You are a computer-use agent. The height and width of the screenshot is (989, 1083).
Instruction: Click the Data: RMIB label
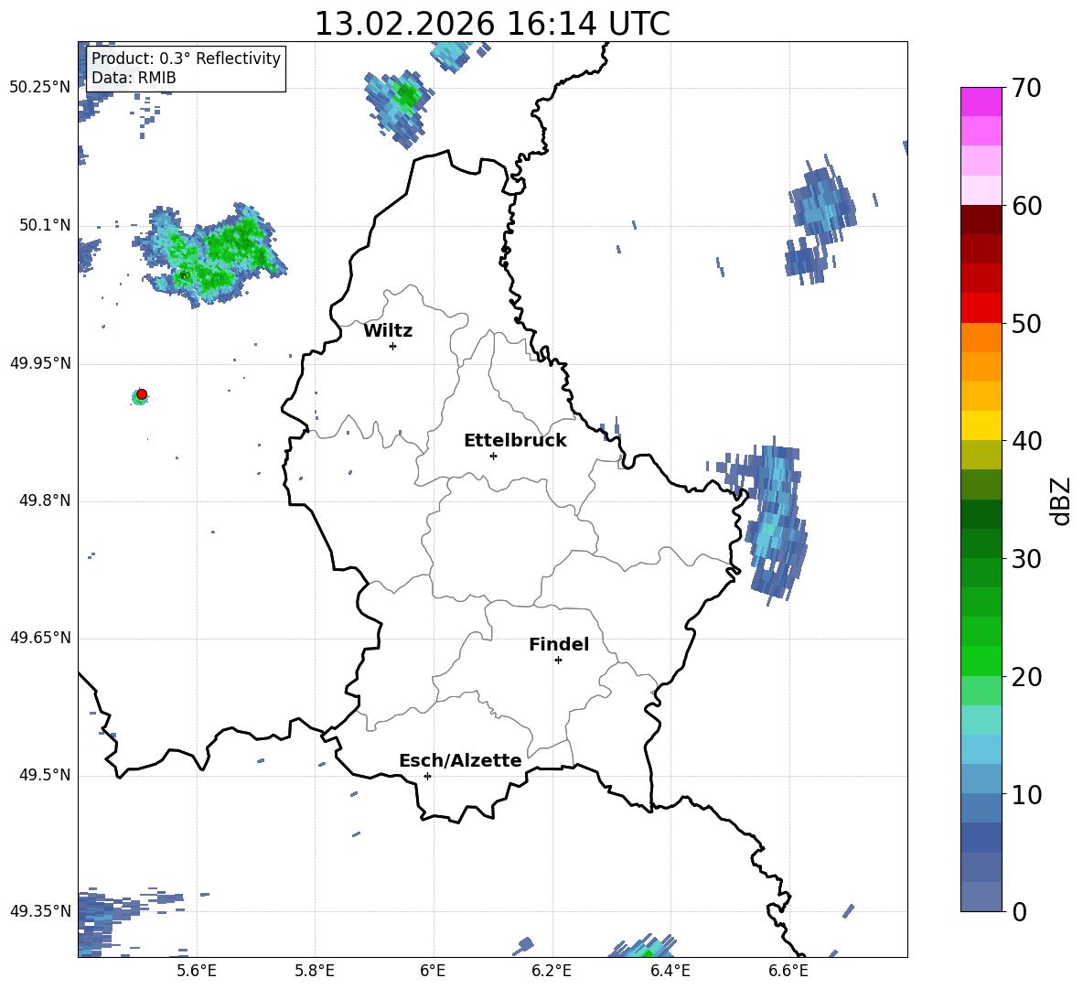tap(134, 78)
